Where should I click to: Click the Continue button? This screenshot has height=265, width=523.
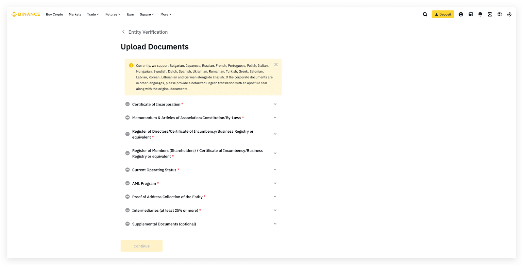point(142,246)
